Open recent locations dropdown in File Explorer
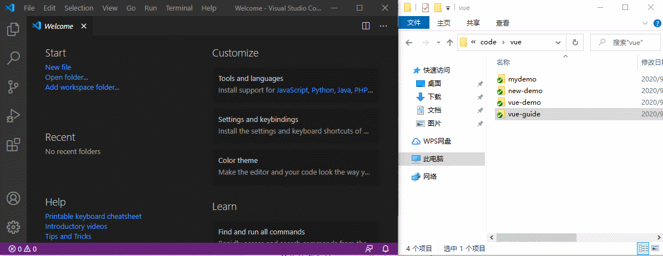The height and width of the screenshot is (256, 663). (438, 42)
